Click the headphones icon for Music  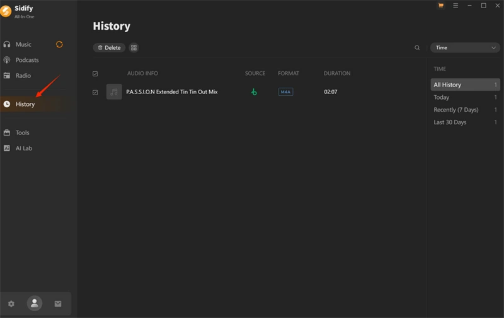click(x=7, y=44)
